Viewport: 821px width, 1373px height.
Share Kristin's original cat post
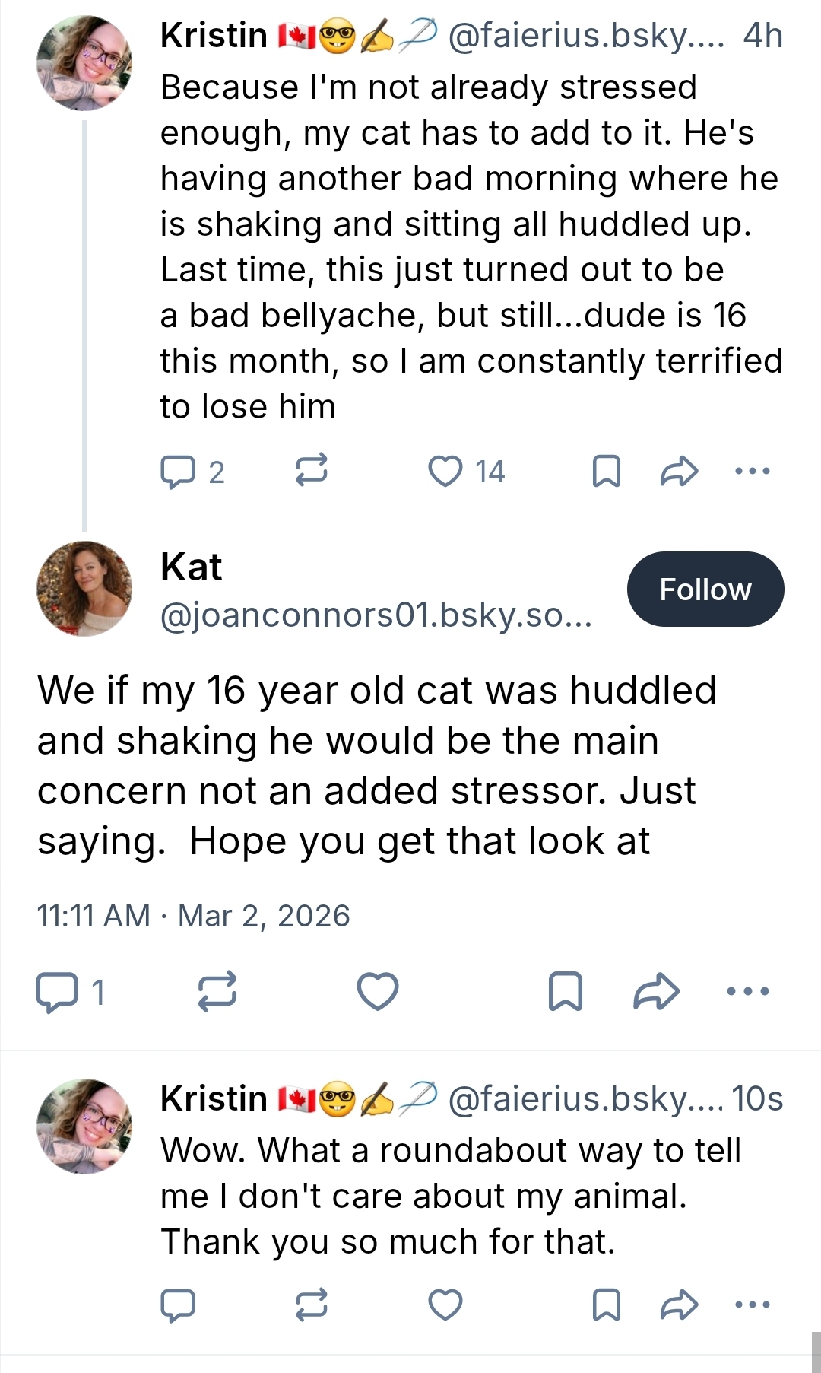coord(679,471)
